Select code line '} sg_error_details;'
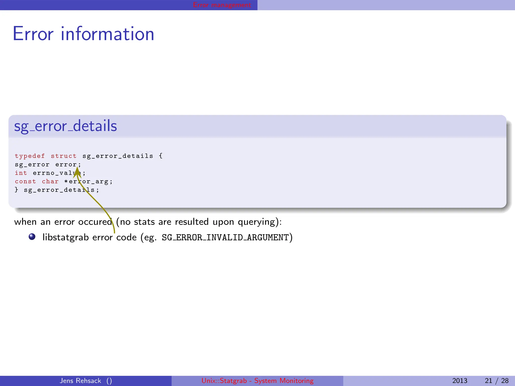The height and width of the screenshot is (386, 515). click(x=57, y=190)
